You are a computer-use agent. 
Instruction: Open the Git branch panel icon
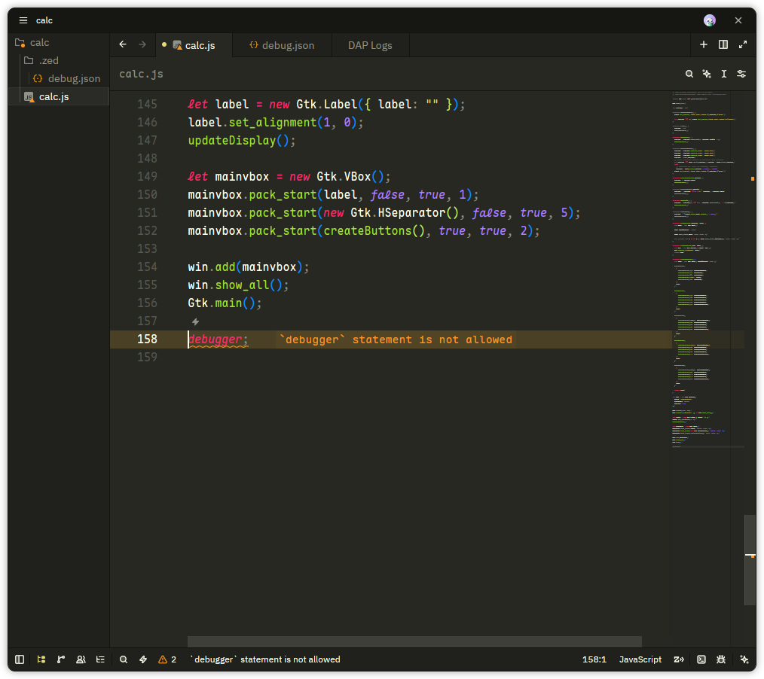coord(61,659)
